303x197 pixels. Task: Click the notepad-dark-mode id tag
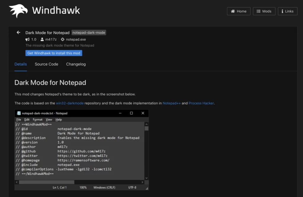point(89,32)
